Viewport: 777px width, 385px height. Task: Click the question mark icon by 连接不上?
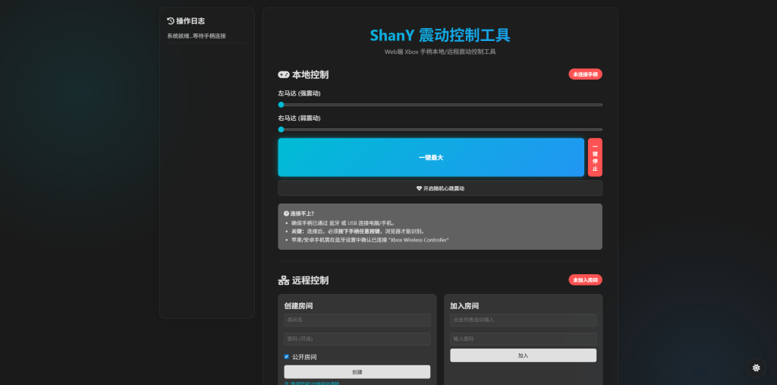click(286, 213)
